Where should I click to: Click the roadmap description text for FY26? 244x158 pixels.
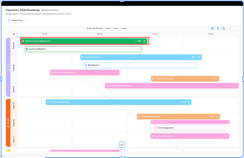[x=39, y=14]
